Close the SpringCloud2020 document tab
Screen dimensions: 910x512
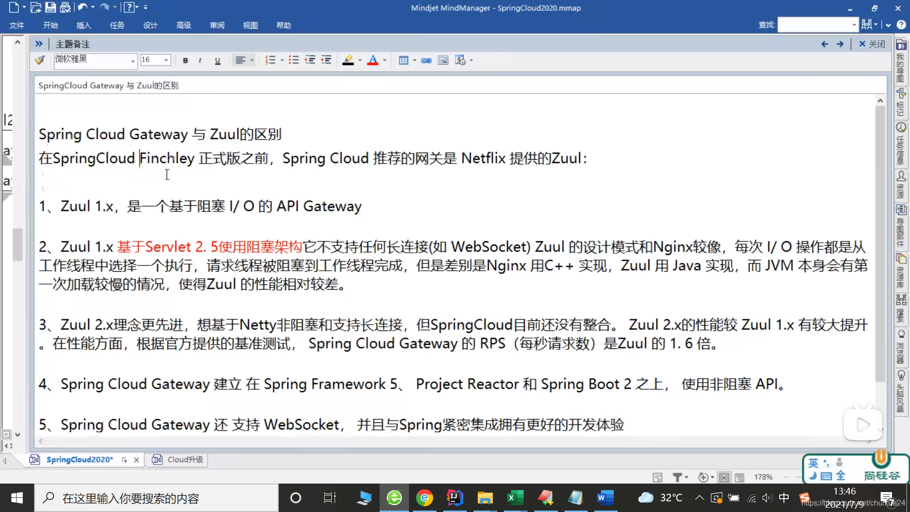(136, 460)
